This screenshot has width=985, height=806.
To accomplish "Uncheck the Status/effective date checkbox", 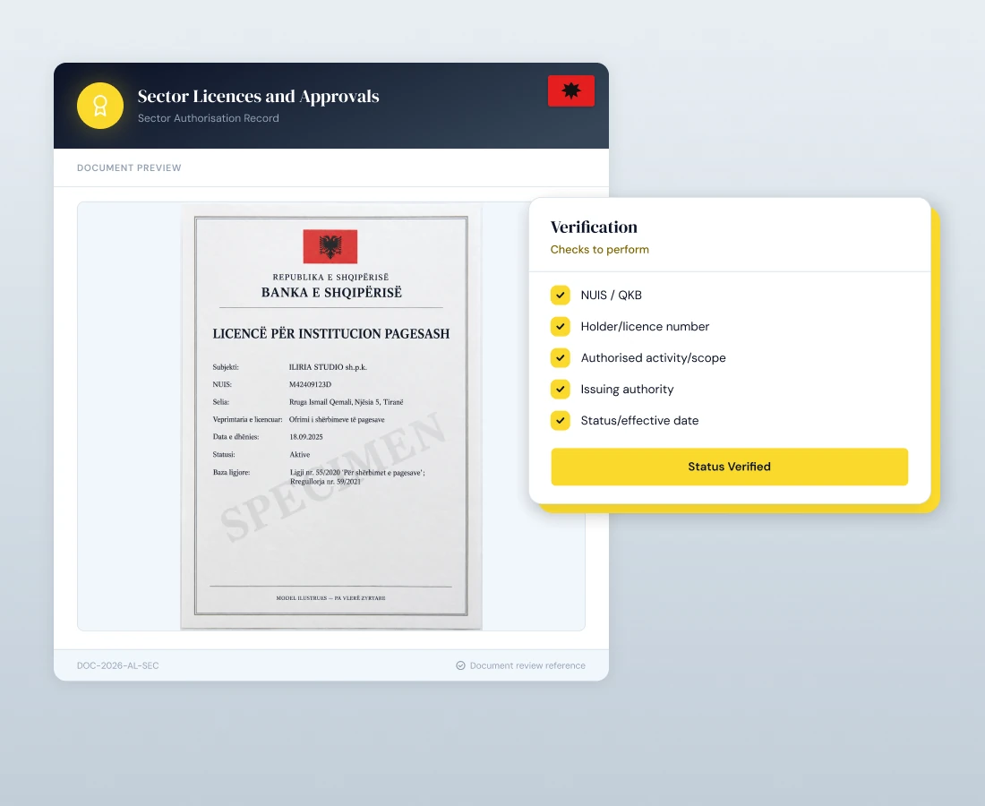I will pyautogui.click(x=561, y=420).
